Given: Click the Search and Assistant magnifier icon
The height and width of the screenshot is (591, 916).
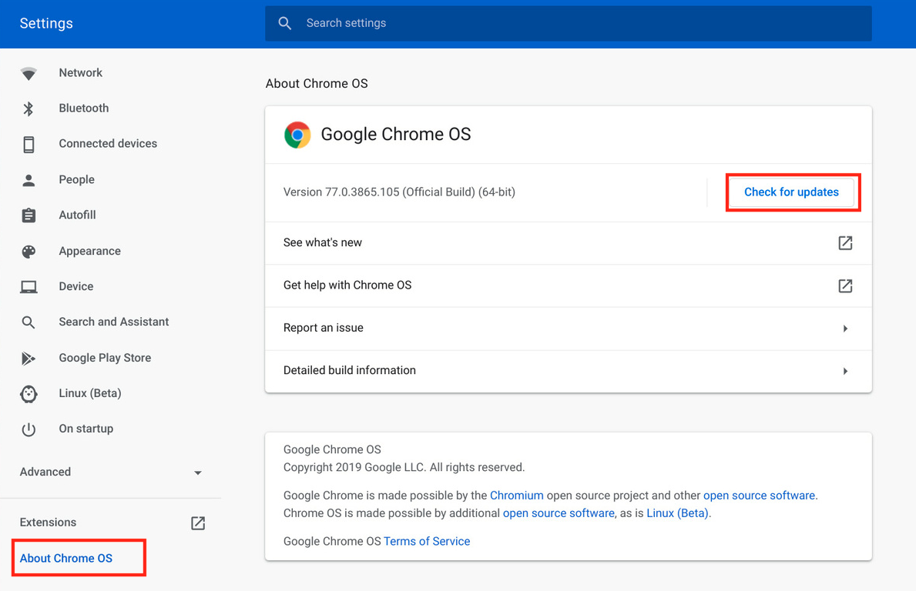Looking at the screenshot, I should tap(29, 322).
